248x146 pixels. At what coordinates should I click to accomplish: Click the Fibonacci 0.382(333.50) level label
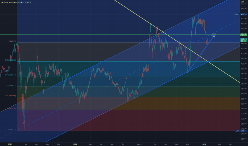10,96
